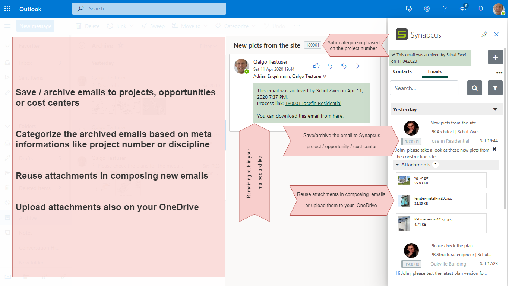The width and height of the screenshot is (509, 286).
Task: Toggle the hamburger navigation menu
Action: pyautogui.click(x=7, y=26)
